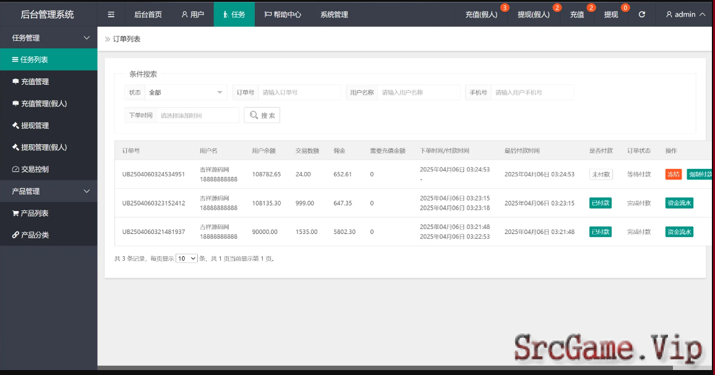Open 产品分类 in the sidebar
Viewport: 715px width, 375px height.
(x=49, y=235)
